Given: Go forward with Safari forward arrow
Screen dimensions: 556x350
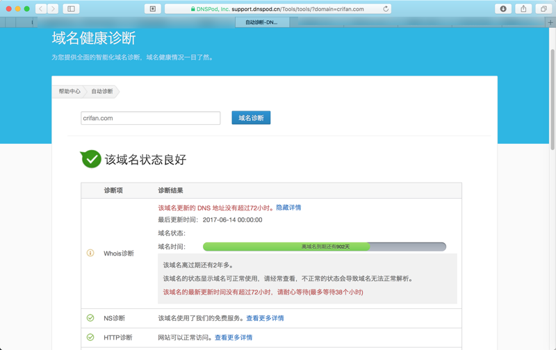Looking at the screenshot, I should point(53,9).
